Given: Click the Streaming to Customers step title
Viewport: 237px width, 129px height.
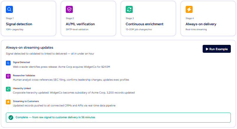Looking at the screenshot, I should coord(26,101).
